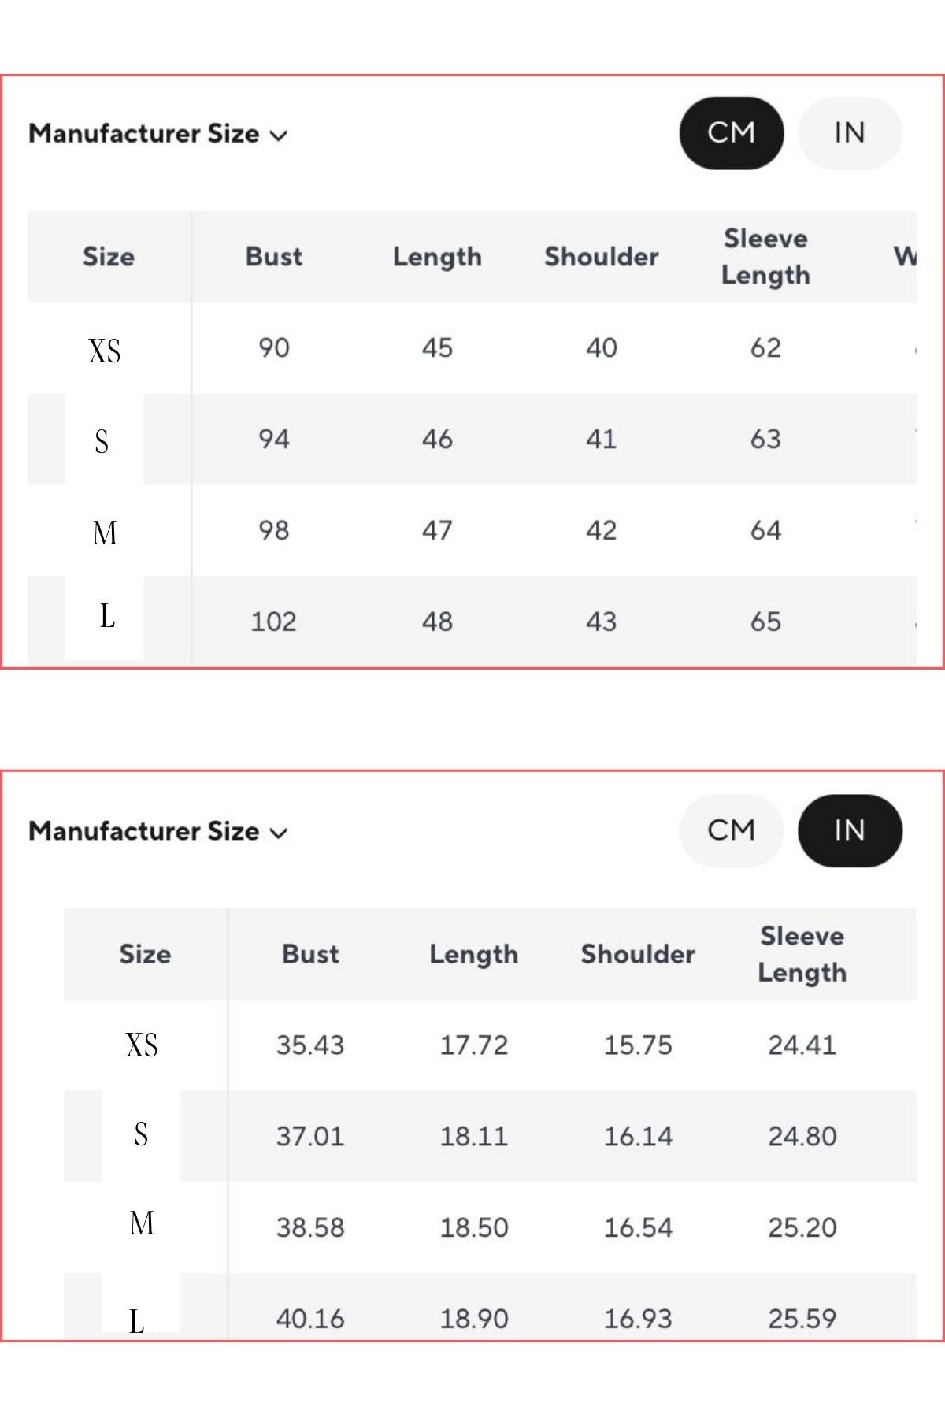Click the 24.80 sleeve length cell
The height and width of the screenshot is (1418, 945).
(x=802, y=1136)
